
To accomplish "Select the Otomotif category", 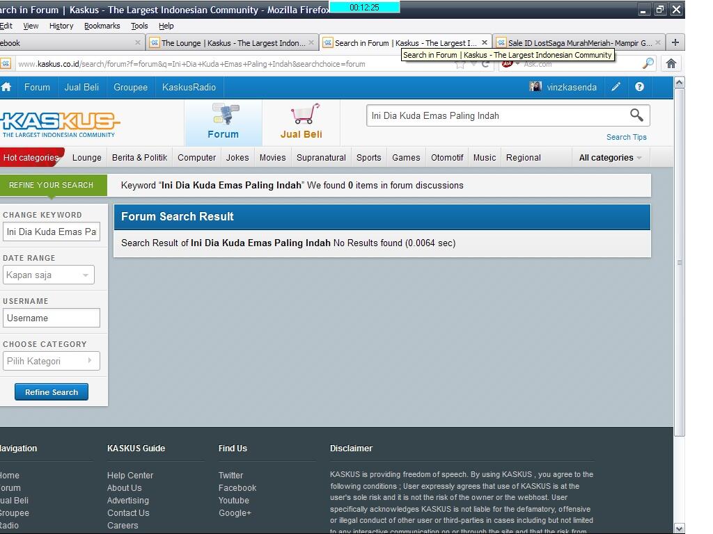I will (447, 158).
